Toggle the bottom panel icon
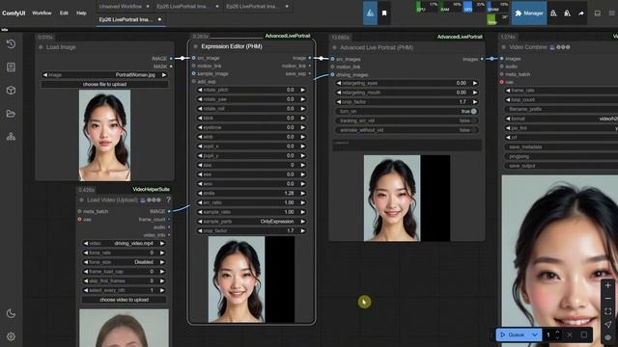This screenshot has height=347, width=618. (x=598, y=13)
